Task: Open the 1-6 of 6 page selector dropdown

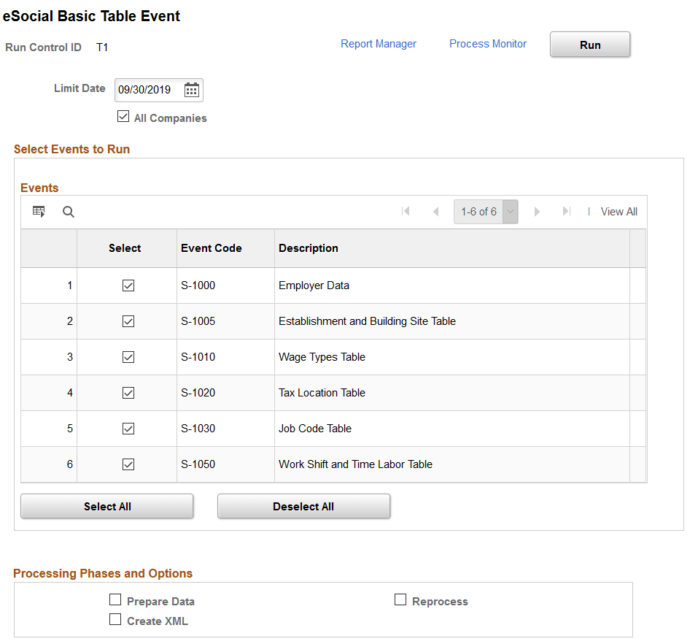Action: [x=508, y=211]
